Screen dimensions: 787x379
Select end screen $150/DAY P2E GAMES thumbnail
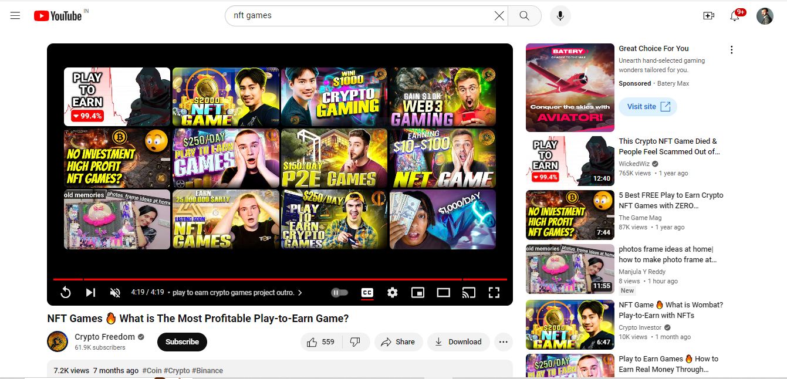(x=335, y=158)
